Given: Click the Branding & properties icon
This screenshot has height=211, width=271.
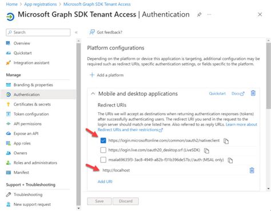Looking at the screenshot, I should [9, 85].
